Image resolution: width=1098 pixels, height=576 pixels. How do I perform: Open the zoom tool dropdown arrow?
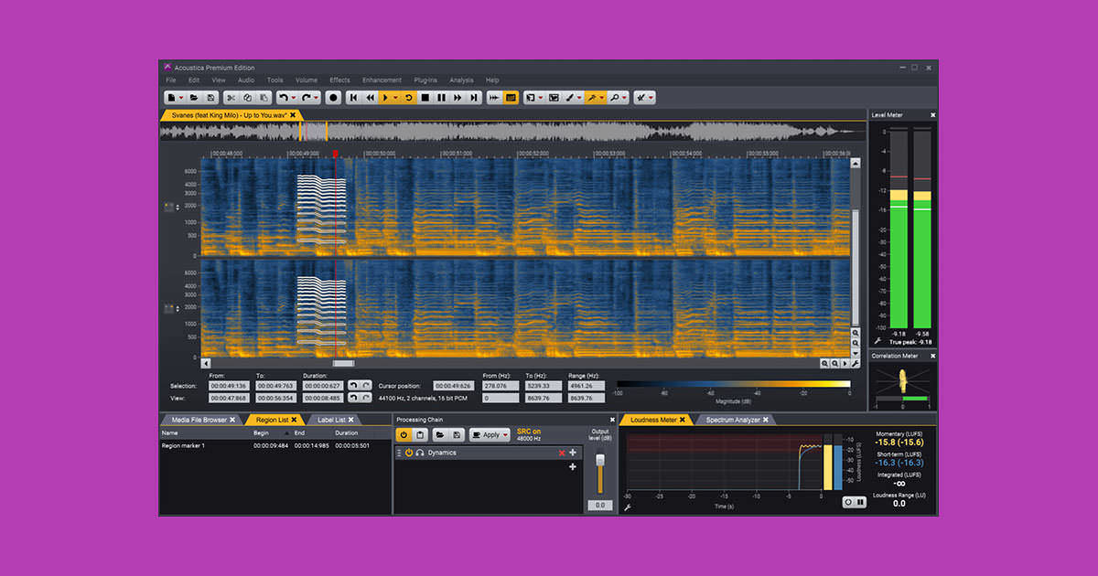(624, 97)
